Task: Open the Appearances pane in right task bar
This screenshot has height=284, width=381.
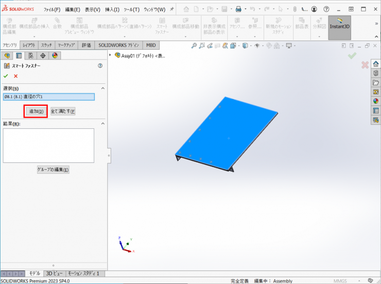Action: (376, 101)
